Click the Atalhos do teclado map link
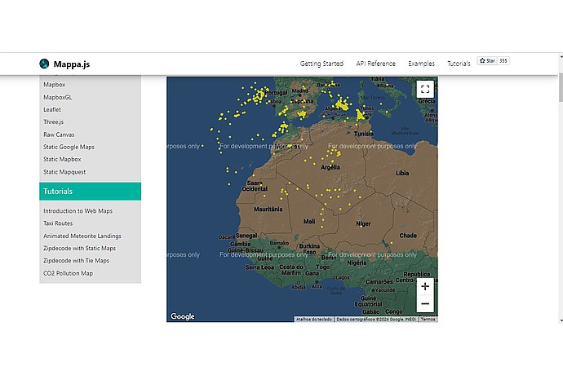Viewport: 563px width, 375px height. (314, 319)
